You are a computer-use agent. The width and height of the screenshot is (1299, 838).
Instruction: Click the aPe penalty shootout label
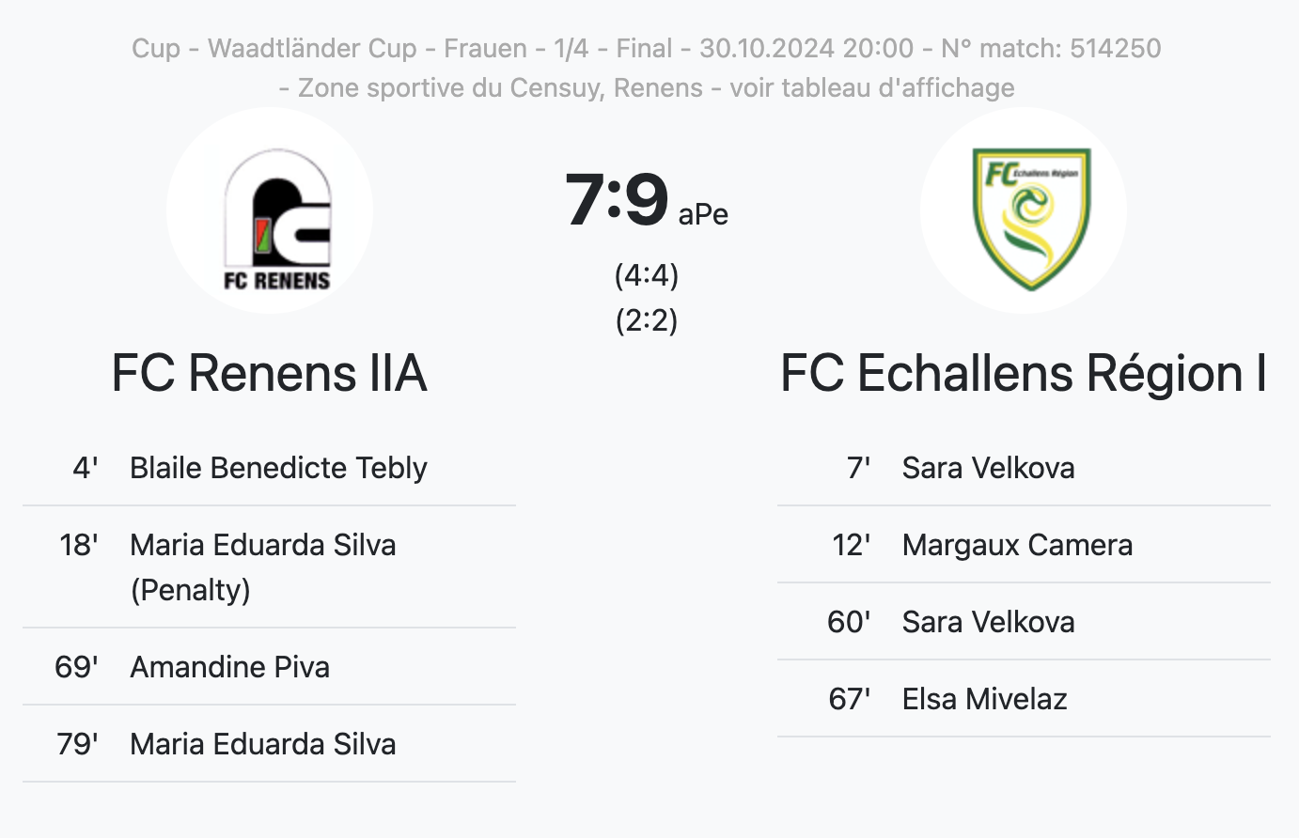point(703,214)
